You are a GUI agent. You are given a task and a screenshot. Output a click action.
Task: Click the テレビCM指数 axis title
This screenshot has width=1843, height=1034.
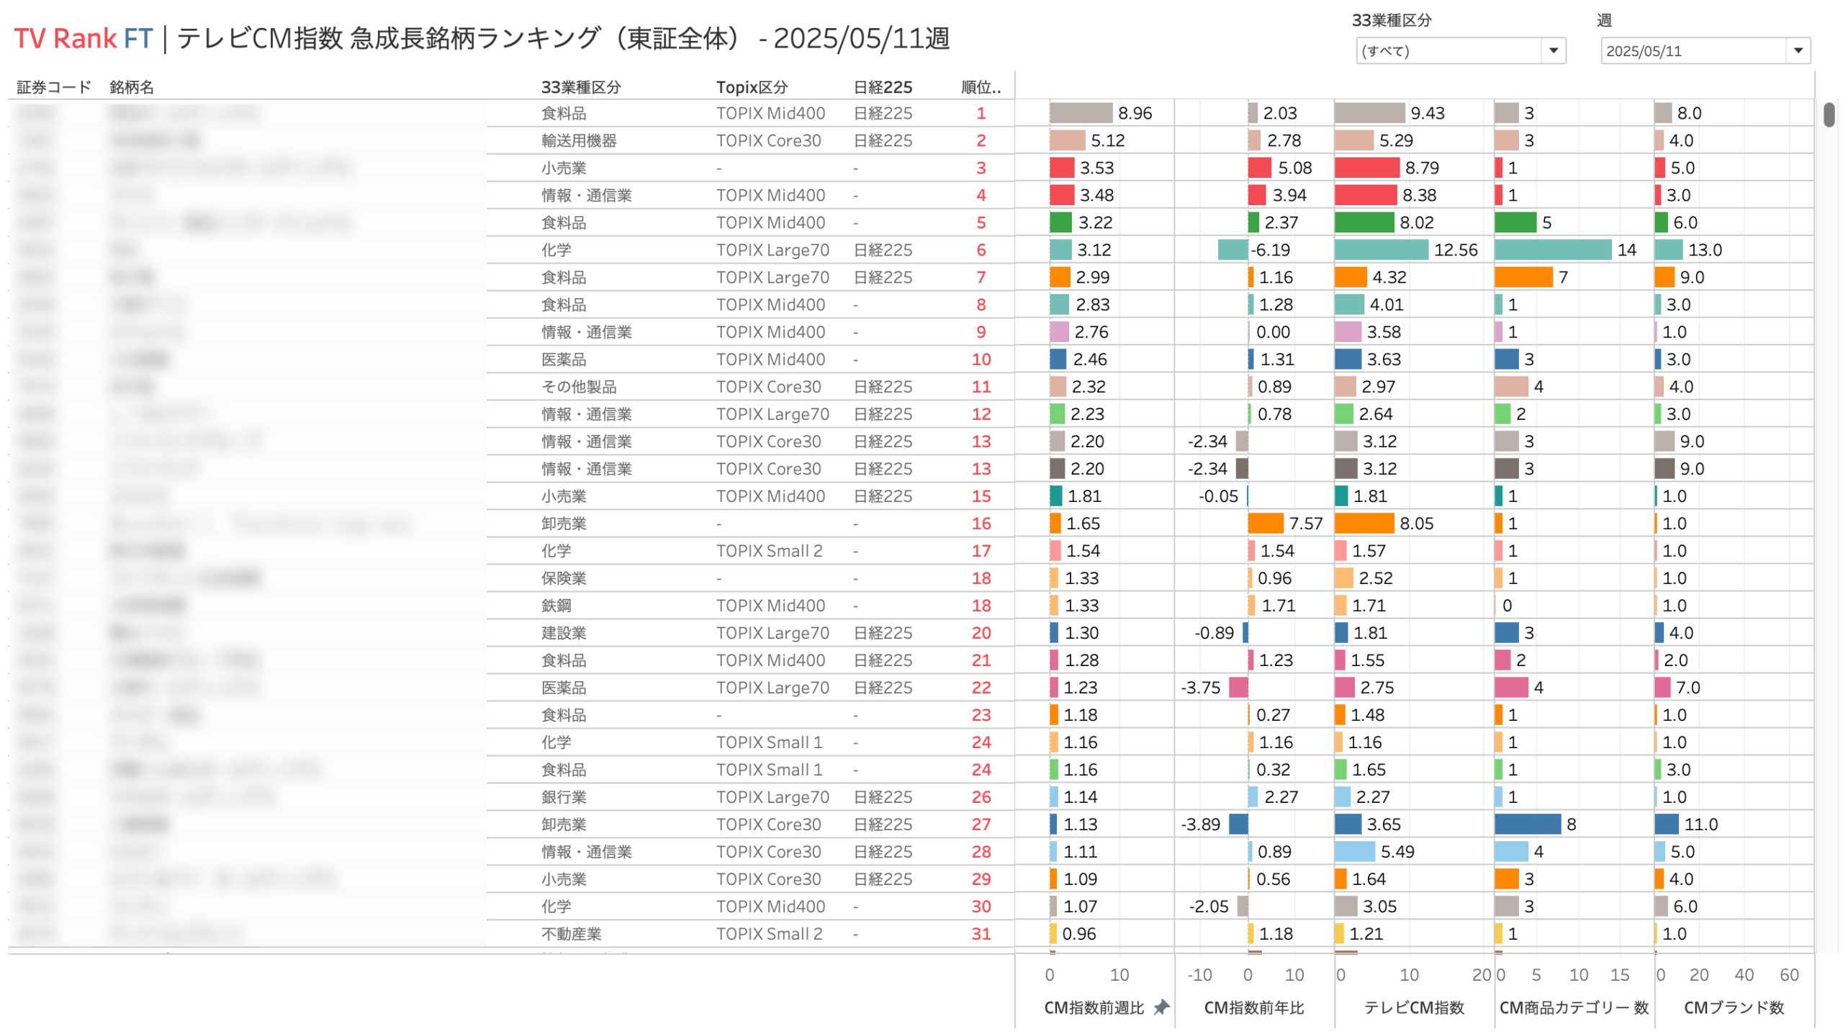point(1413,1007)
